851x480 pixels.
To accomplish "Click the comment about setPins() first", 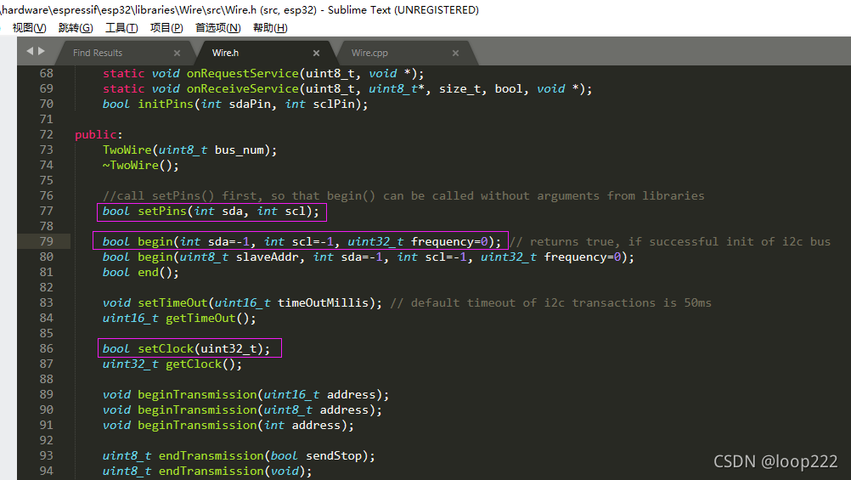I will click(403, 195).
